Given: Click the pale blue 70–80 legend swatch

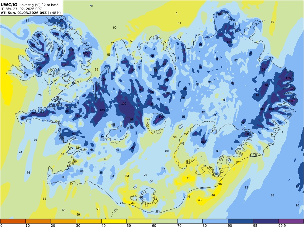Looking at the screenshot, I should (x=190, y=221).
